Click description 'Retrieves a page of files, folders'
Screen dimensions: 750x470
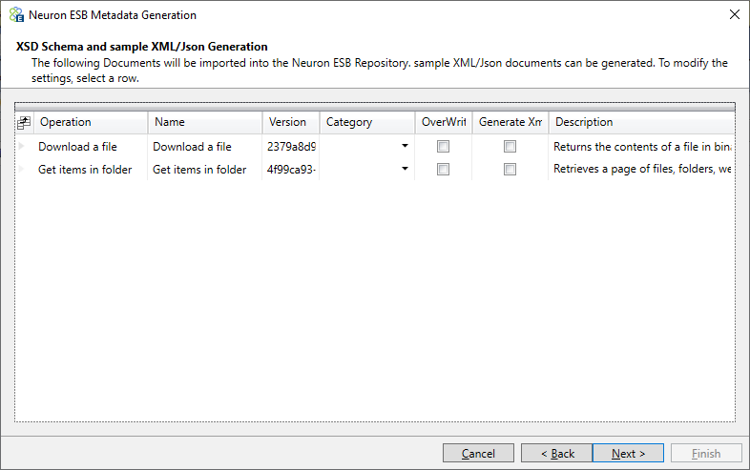(642, 169)
